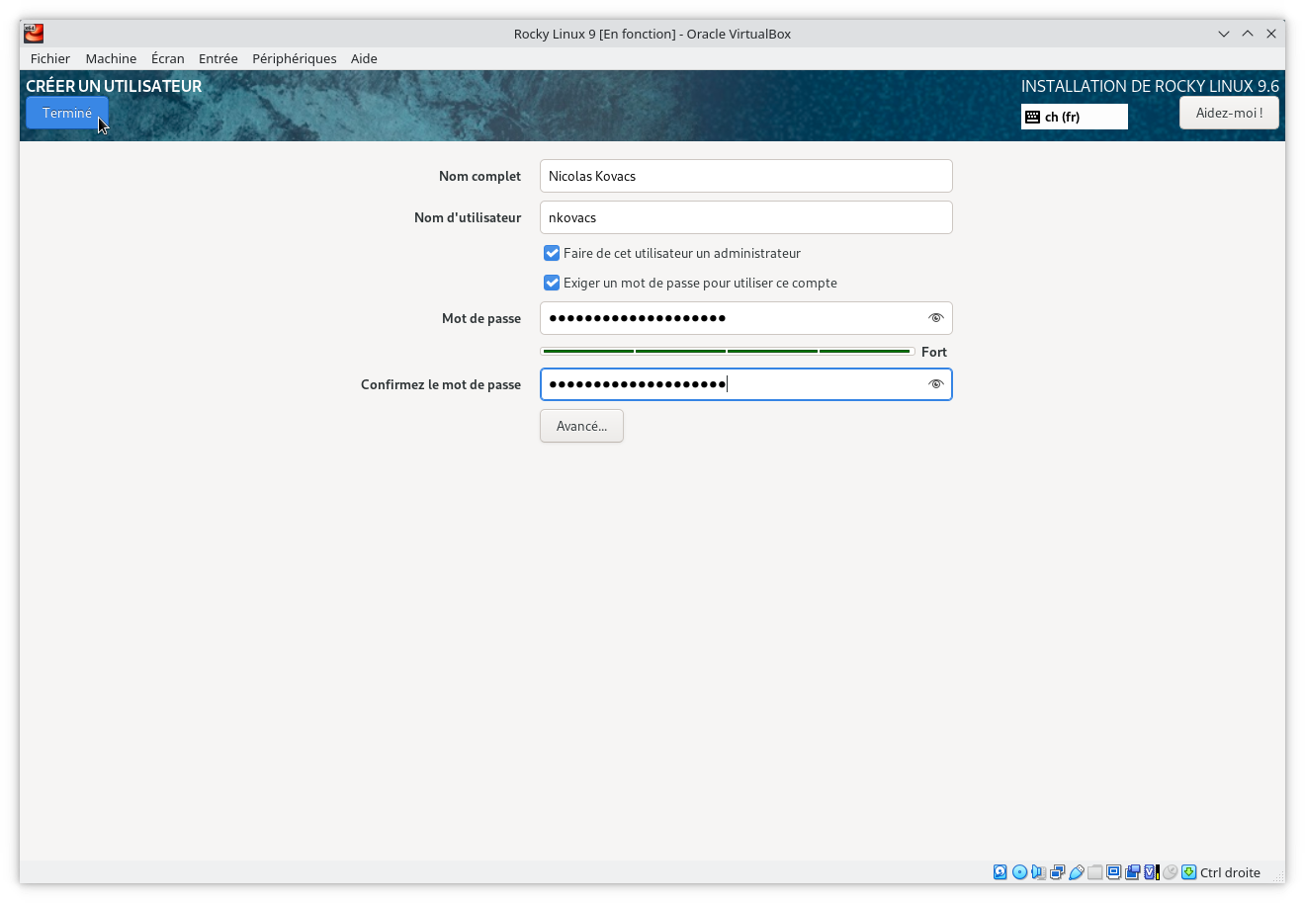Image resolution: width=1305 pixels, height=903 pixels.
Task: Click the keyboard capture arrow icon
Action: tap(1188, 872)
